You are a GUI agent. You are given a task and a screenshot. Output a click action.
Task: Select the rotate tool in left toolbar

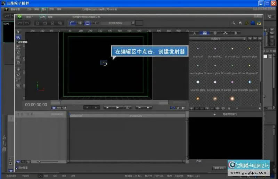(x=18, y=74)
